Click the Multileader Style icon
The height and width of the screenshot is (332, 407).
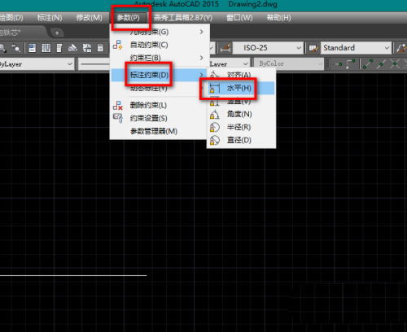coord(401,48)
